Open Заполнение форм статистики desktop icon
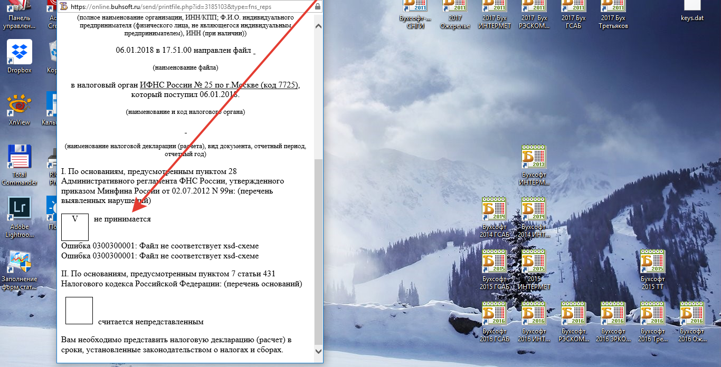721x367 pixels. click(x=20, y=262)
